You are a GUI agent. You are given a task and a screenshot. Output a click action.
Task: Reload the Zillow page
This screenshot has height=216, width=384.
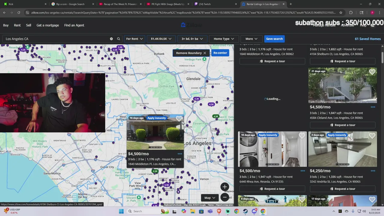(19, 13)
